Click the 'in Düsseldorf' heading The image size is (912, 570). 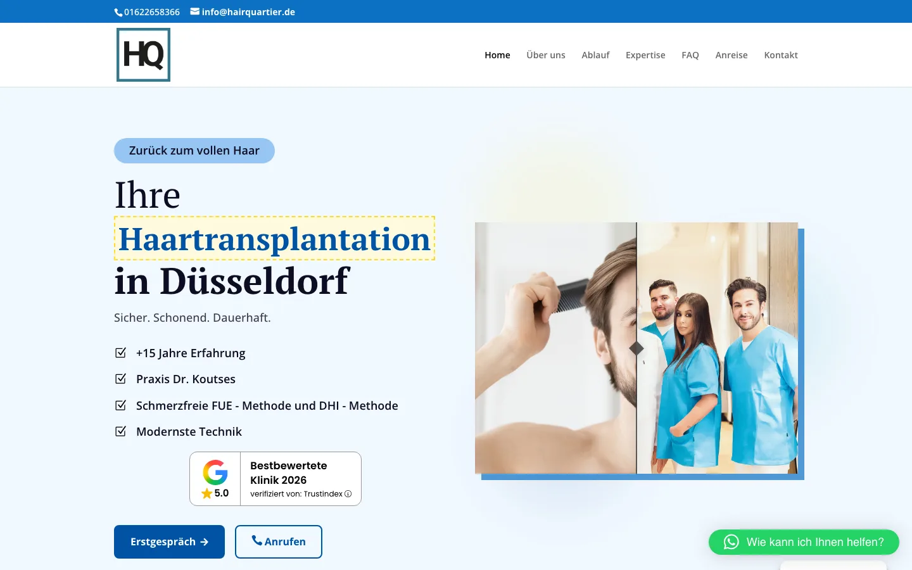(x=232, y=281)
